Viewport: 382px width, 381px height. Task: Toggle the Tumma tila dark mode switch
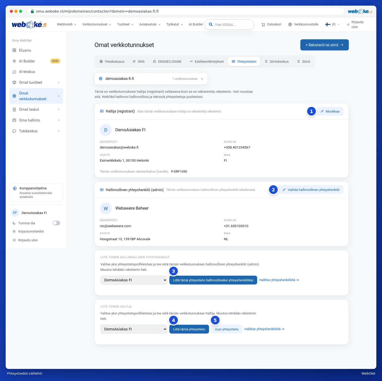[x=56, y=223]
